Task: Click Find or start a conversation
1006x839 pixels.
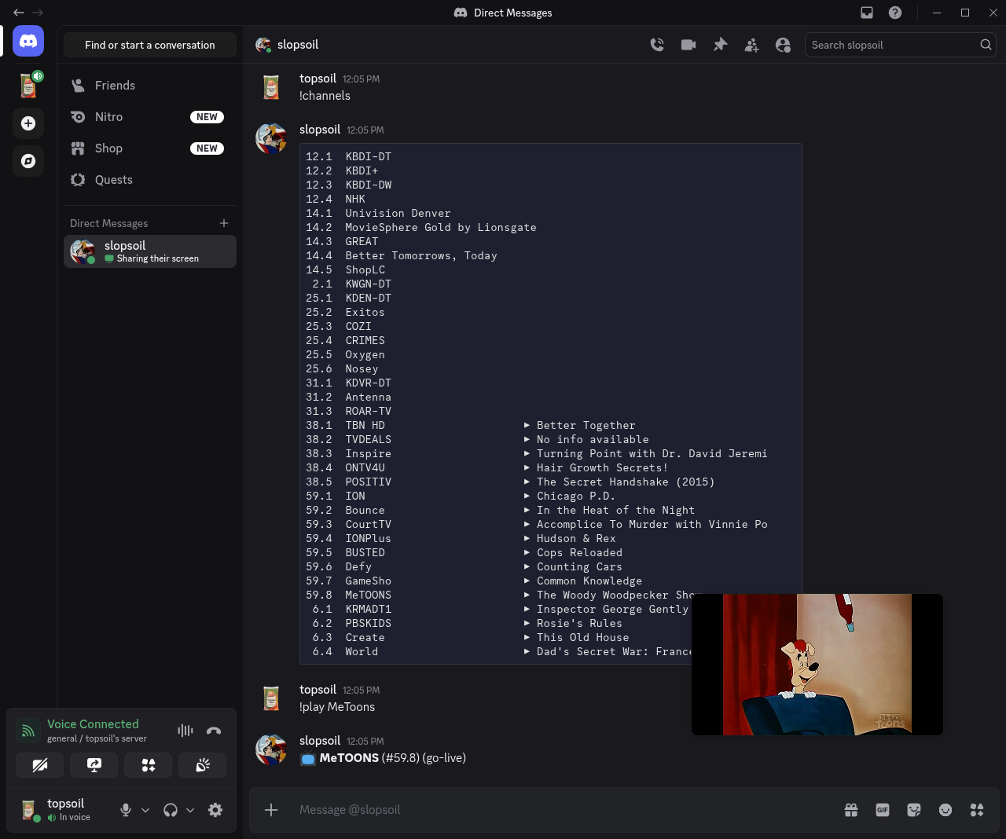Action: pyautogui.click(x=150, y=45)
